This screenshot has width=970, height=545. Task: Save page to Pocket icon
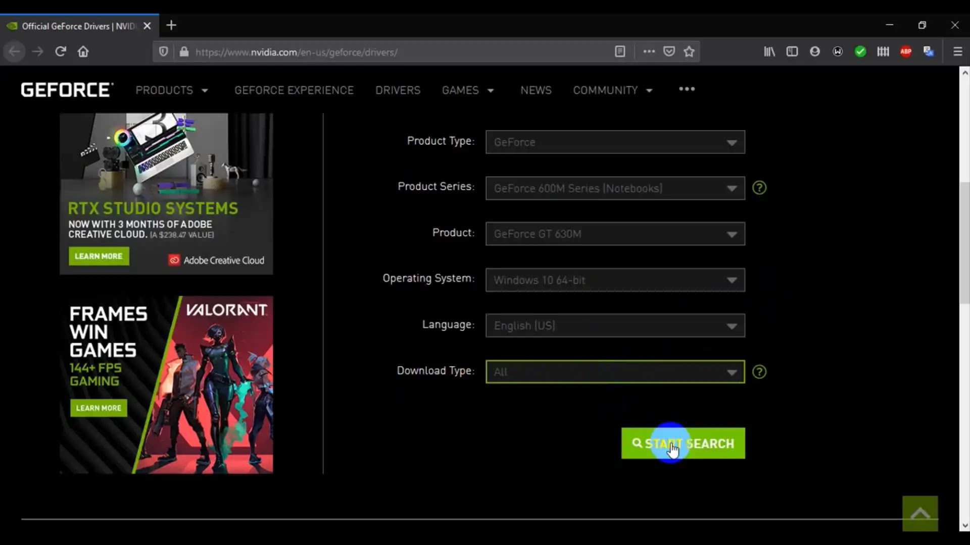669,51
